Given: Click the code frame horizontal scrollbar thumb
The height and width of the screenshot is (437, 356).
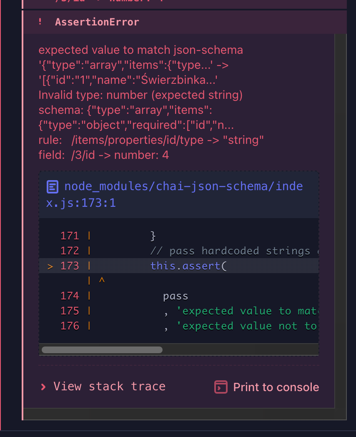Looking at the screenshot, I should click(102, 350).
